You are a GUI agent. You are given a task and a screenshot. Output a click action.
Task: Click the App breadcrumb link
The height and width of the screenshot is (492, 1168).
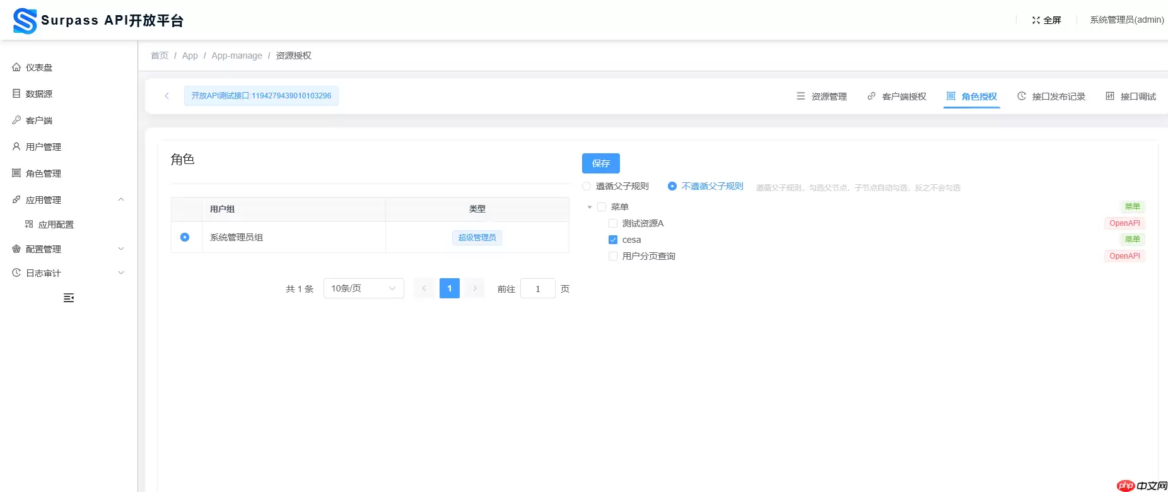[190, 56]
